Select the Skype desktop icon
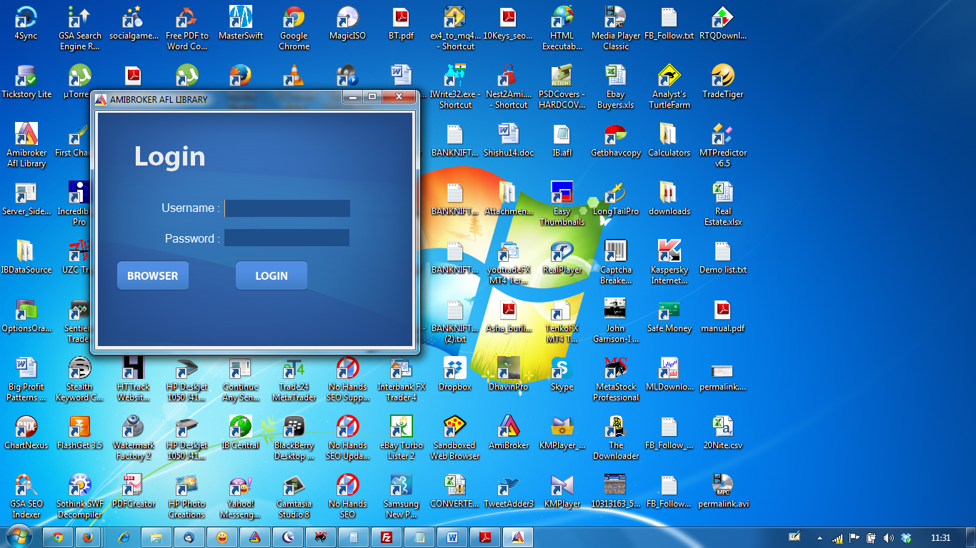This screenshot has height=548, width=976. (562, 374)
